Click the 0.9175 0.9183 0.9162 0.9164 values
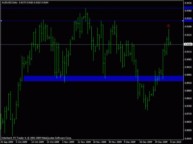The width and height of the screenshot is (193, 144). pyautogui.click(x=34, y=2)
